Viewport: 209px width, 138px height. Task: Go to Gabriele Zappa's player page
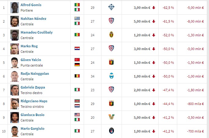click(x=32, y=87)
